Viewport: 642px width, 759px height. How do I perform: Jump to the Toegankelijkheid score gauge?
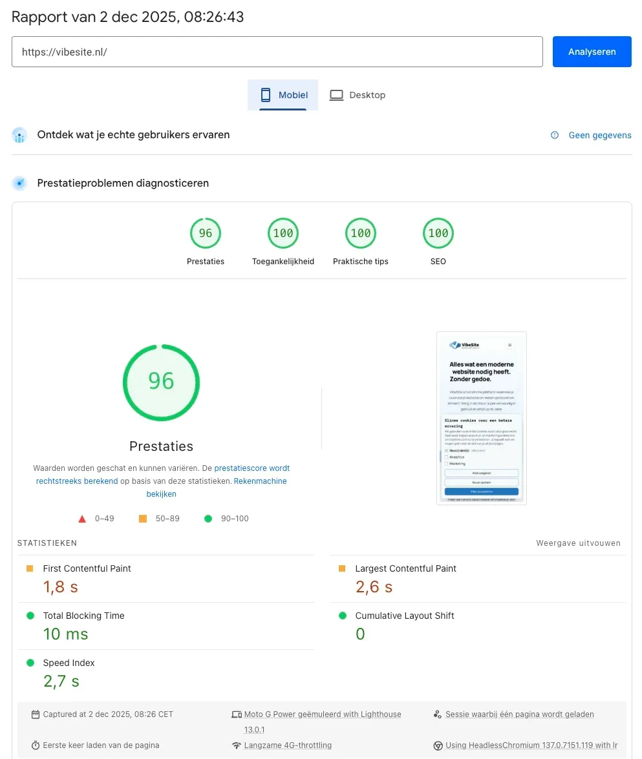(283, 234)
